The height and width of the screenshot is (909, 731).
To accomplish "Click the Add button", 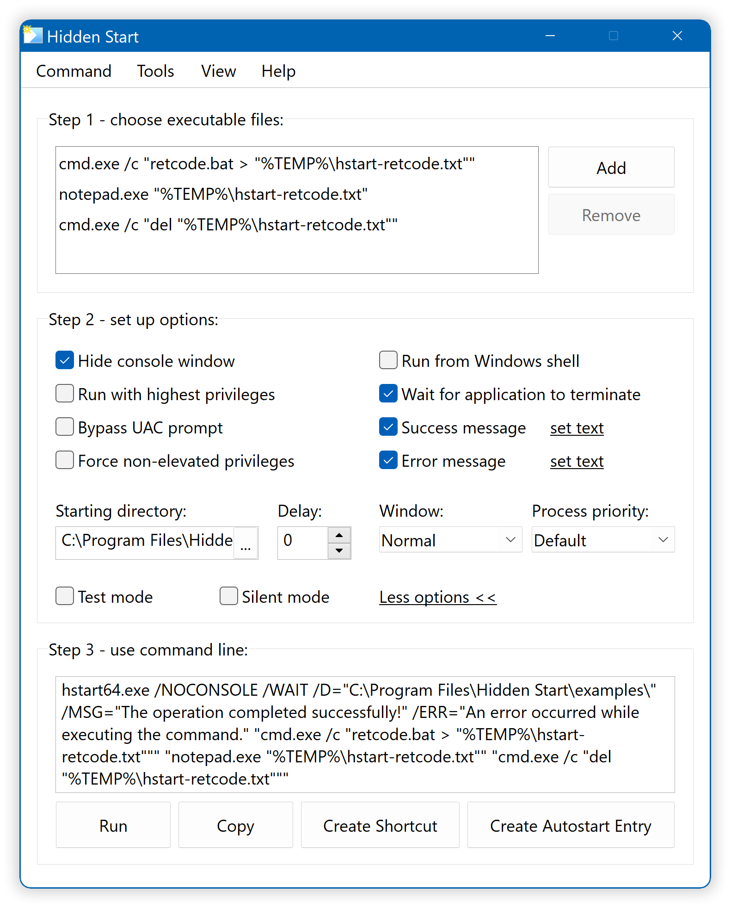I will 611,167.
